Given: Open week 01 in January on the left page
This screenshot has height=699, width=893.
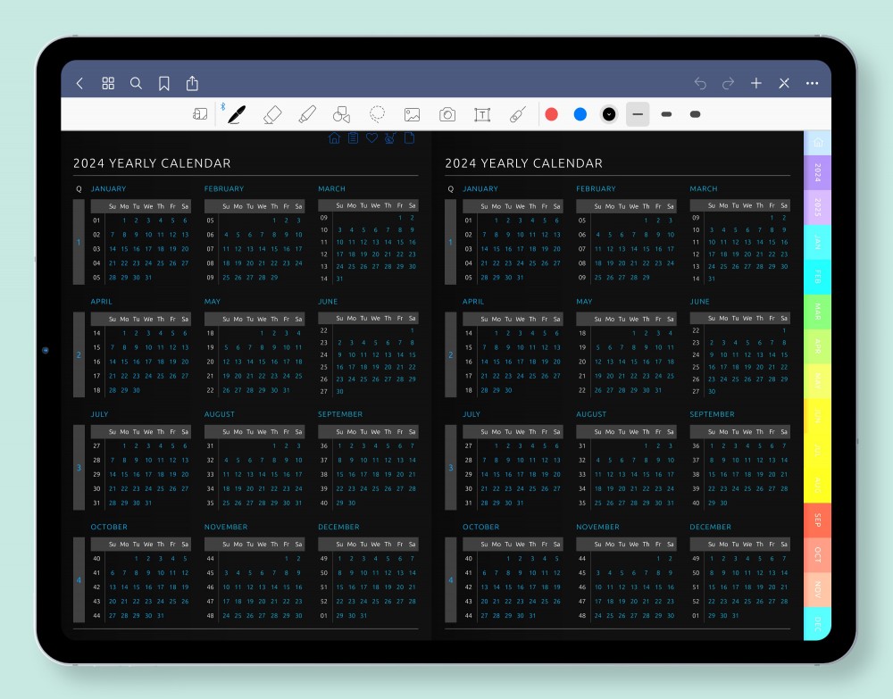Looking at the screenshot, I should pos(96,221).
